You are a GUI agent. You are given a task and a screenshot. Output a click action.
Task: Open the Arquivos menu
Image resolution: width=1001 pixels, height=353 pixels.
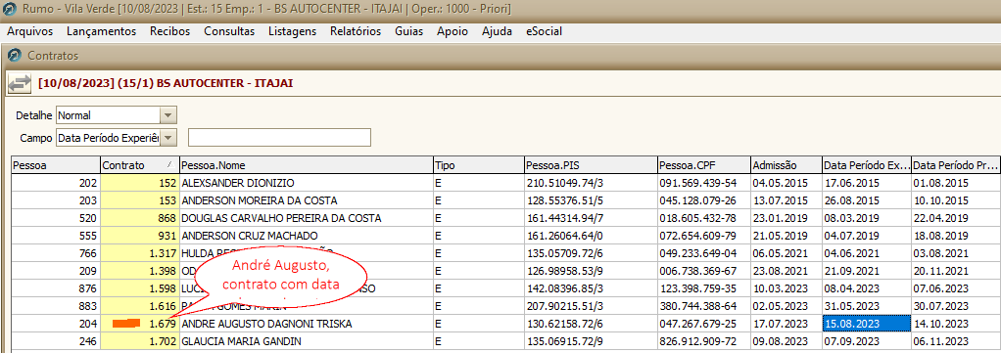click(30, 31)
